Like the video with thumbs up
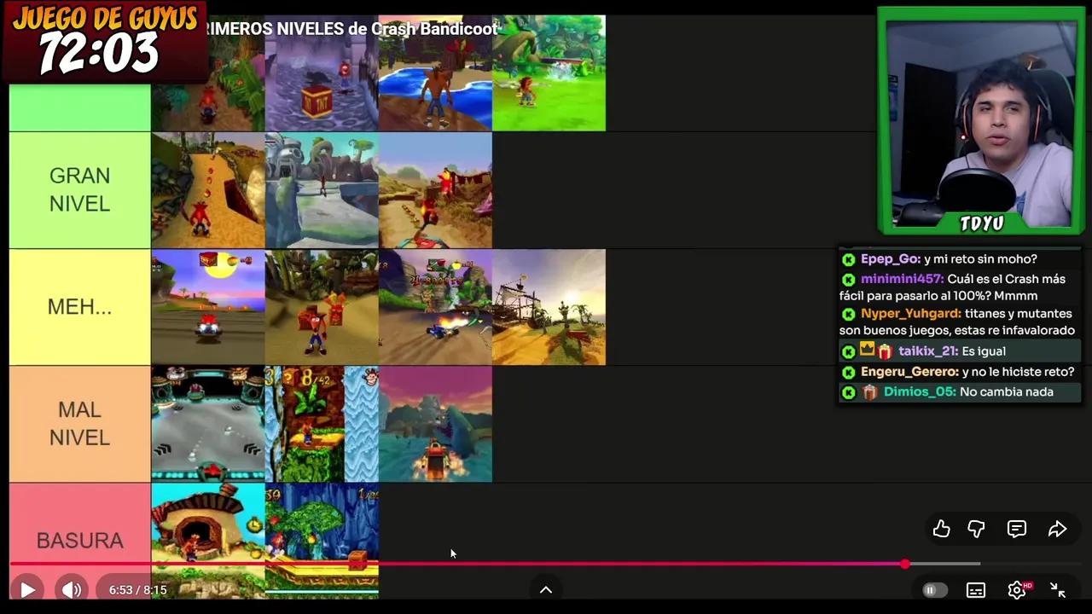The width and height of the screenshot is (1092, 614). click(941, 530)
